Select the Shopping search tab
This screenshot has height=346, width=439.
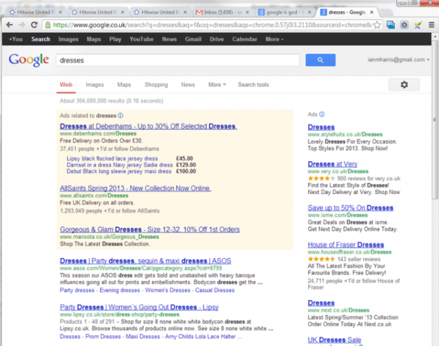156,85
